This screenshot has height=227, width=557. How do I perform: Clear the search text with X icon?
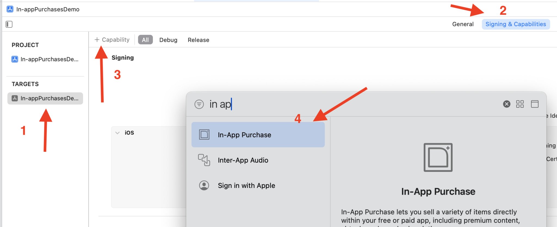point(506,104)
